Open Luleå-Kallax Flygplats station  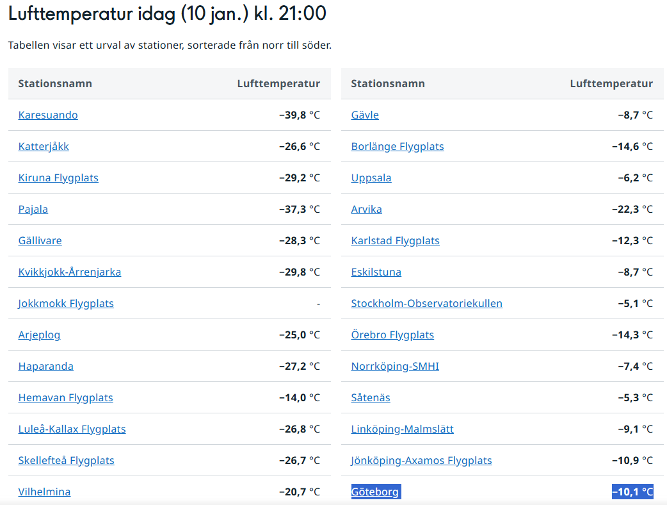(x=72, y=429)
